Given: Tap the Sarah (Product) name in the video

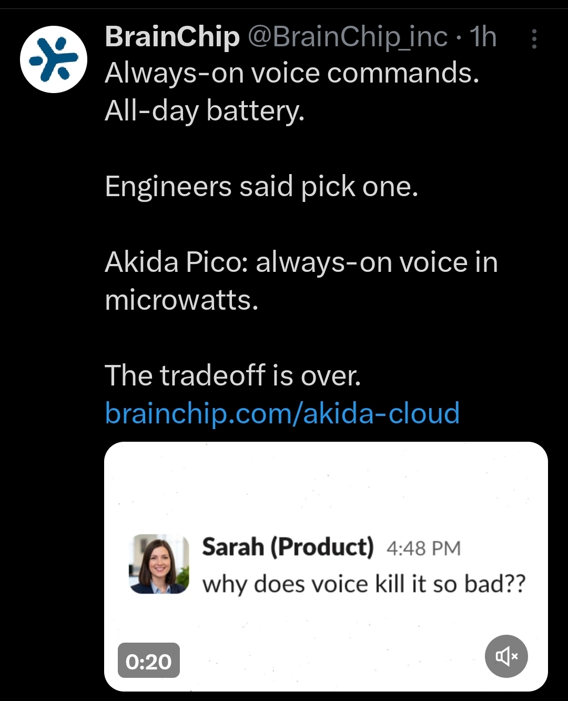Looking at the screenshot, I should point(288,547).
